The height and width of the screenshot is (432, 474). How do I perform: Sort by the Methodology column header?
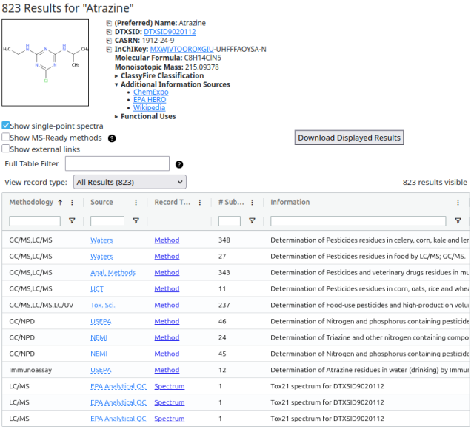(31, 202)
